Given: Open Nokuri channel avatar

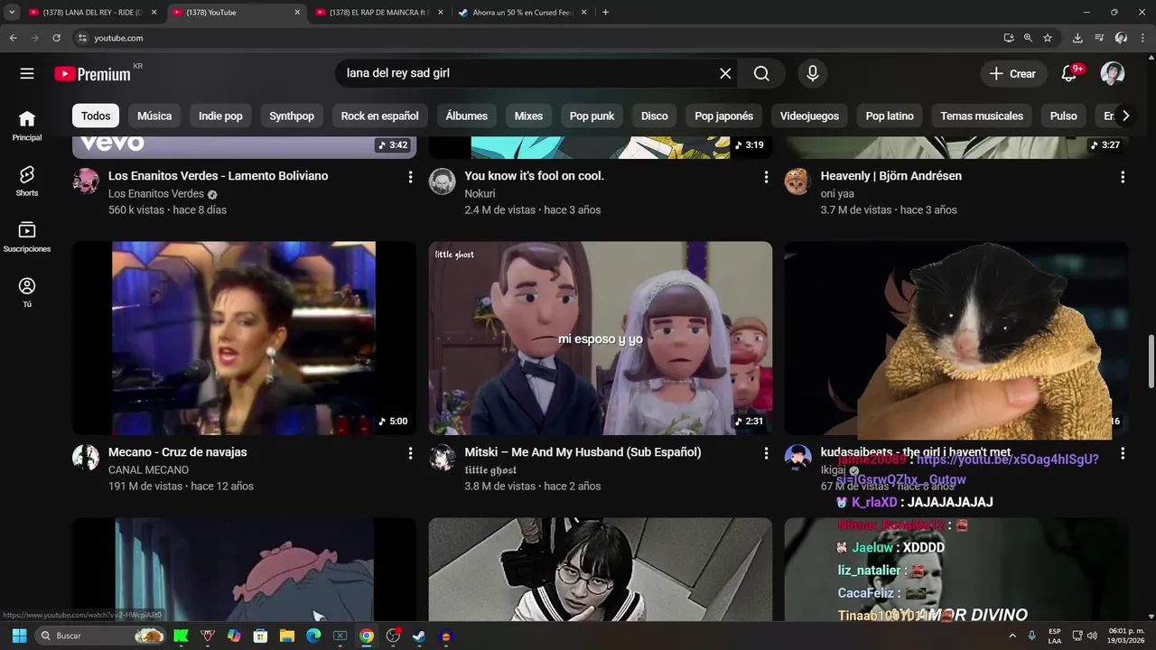Looking at the screenshot, I should click(442, 181).
